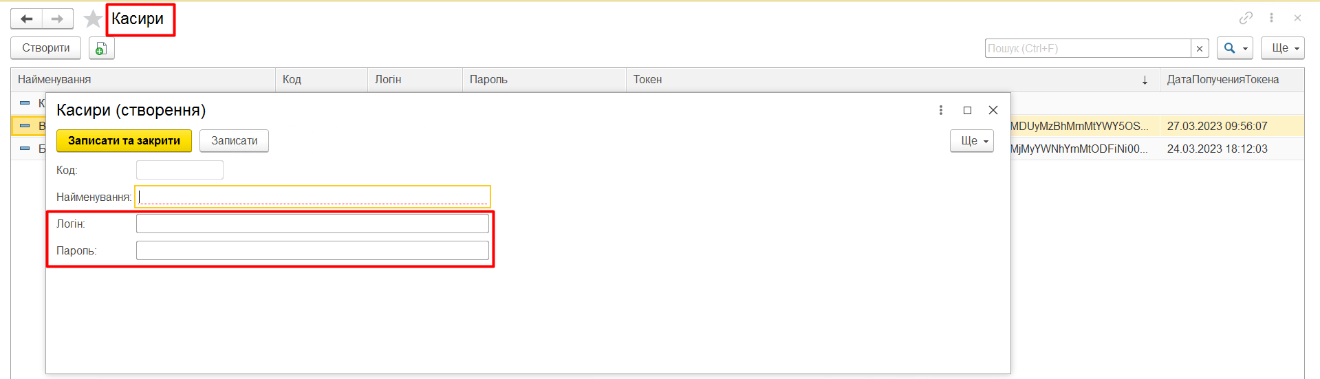Click the copy-create document icon
Screen dimensions: 1320x379
coord(101,48)
